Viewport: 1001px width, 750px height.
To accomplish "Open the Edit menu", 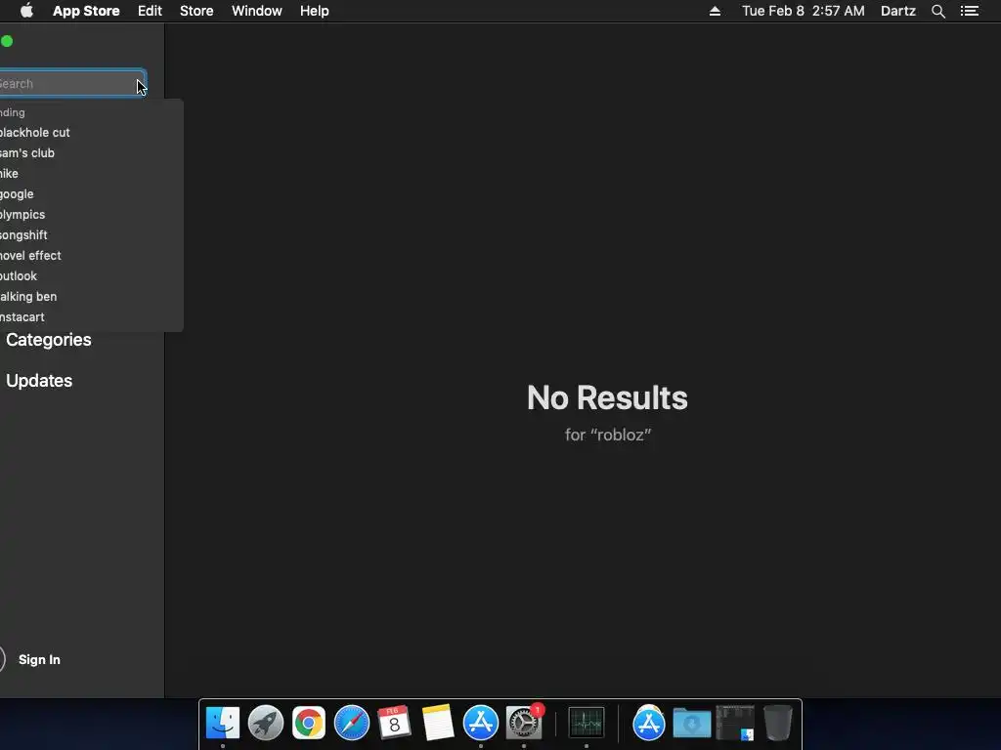I will point(150,11).
